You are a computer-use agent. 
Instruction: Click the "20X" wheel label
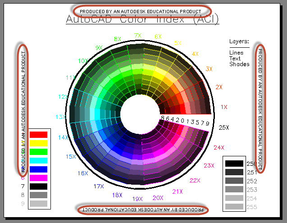pos(158,198)
